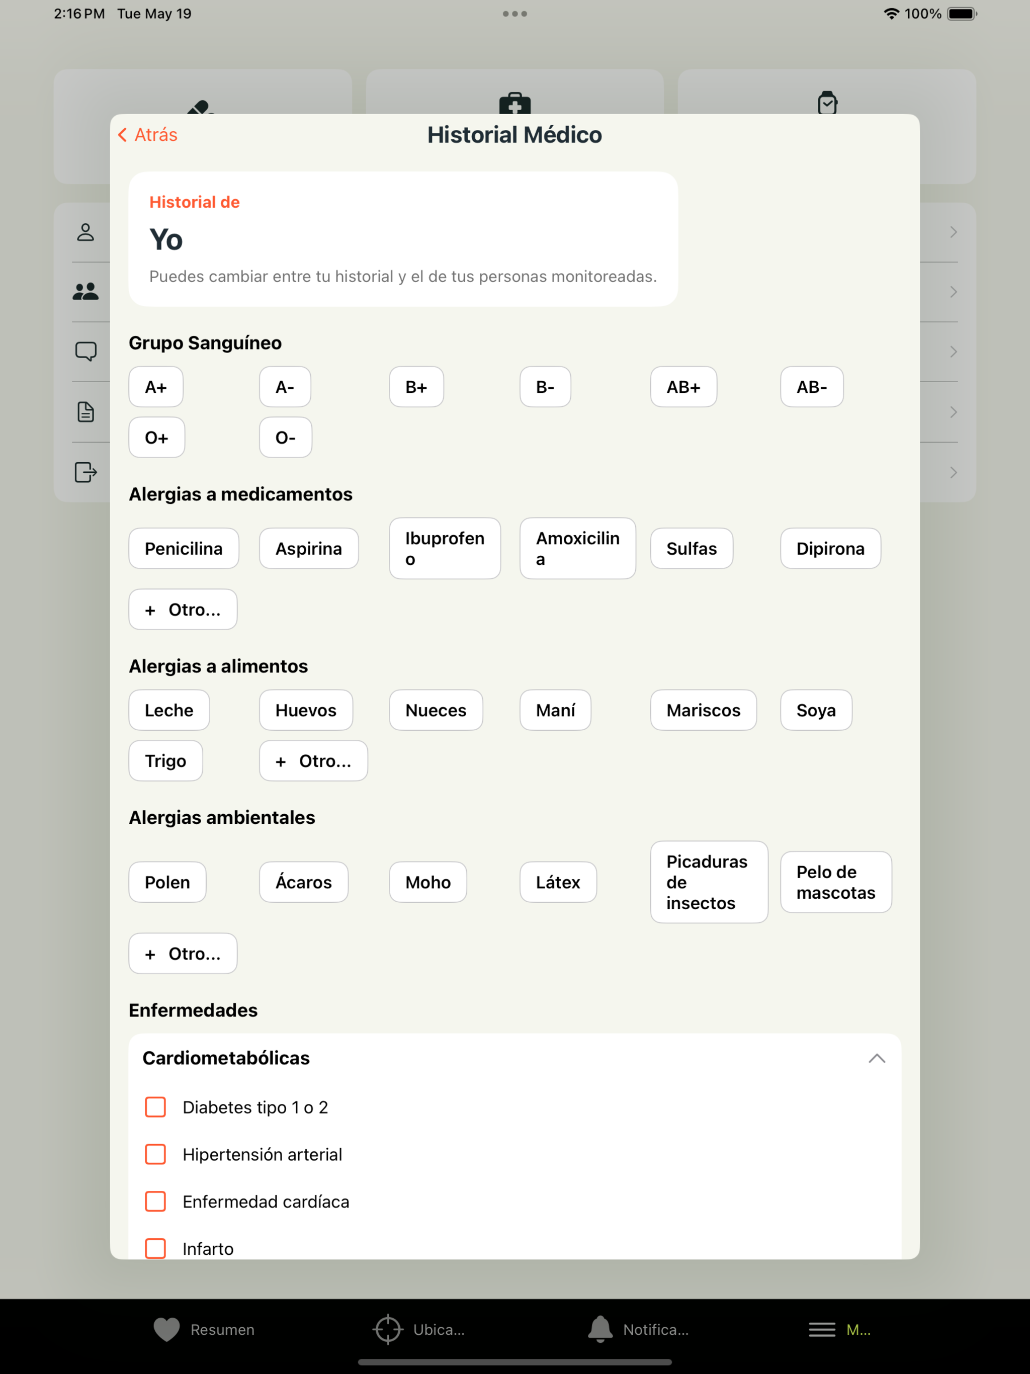Toggle Nueces food allergy
Viewport: 1030px width, 1374px height.
(x=436, y=710)
